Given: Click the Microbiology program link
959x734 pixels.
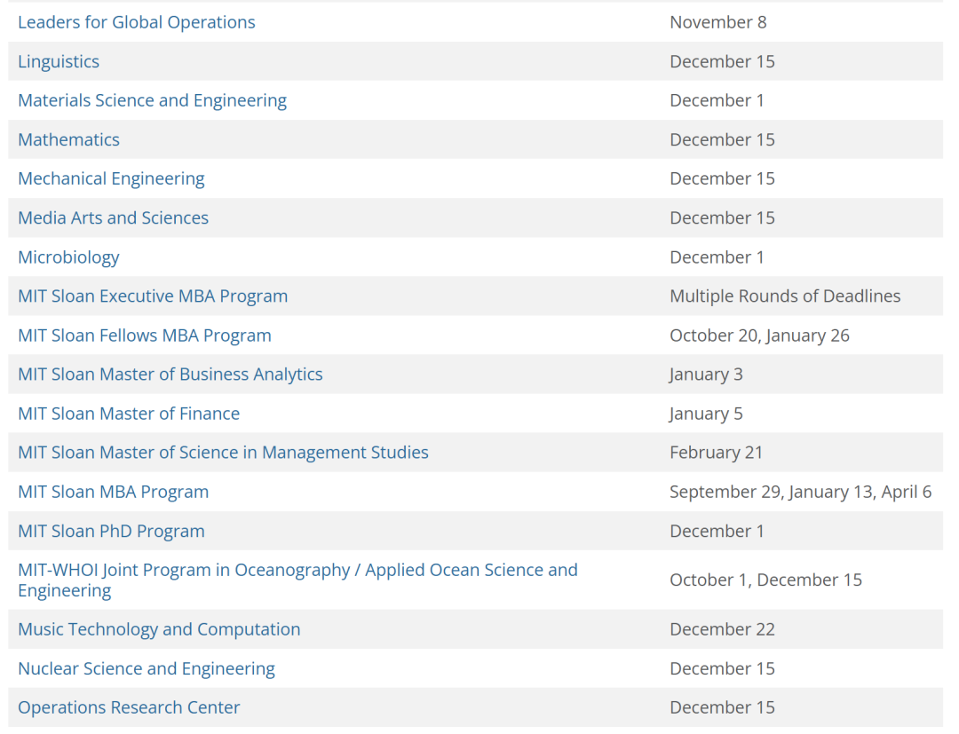Looking at the screenshot, I should (68, 257).
